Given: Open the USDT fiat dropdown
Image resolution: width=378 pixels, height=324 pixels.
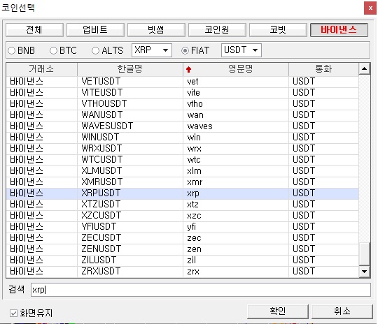Looking at the screenshot, I should pyautogui.click(x=241, y=50).
